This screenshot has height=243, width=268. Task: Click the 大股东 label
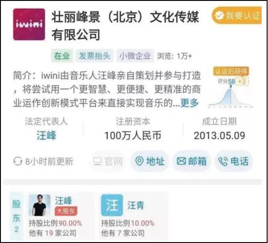click(x=66, y=211)
